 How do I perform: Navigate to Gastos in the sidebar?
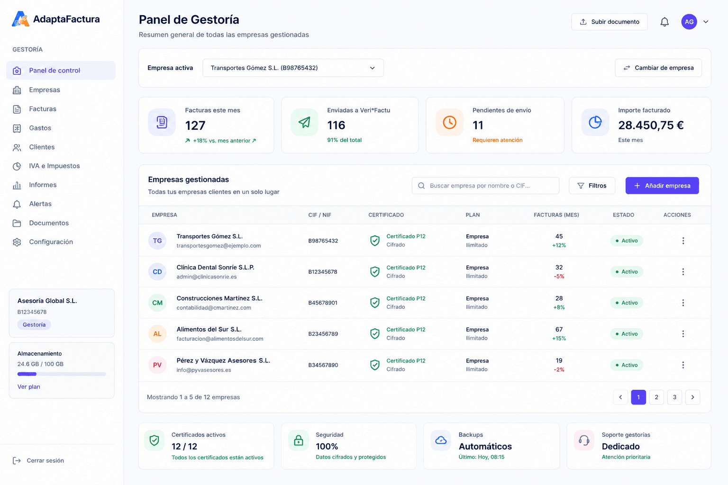tap(61, 128)
